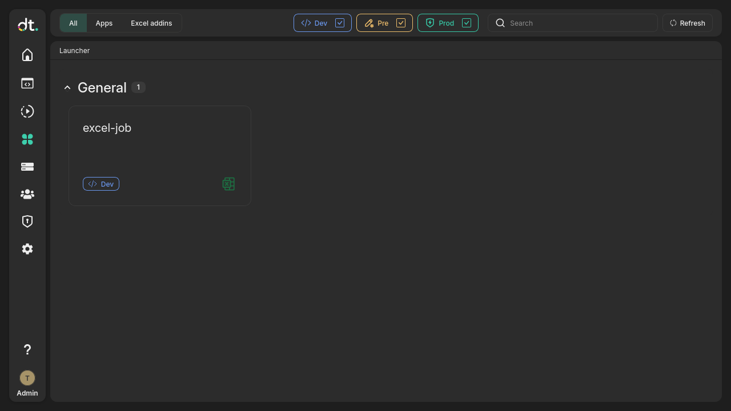Open the jobs/run sidebar icon
Viewport: 731px width, 411px height.
27,111
